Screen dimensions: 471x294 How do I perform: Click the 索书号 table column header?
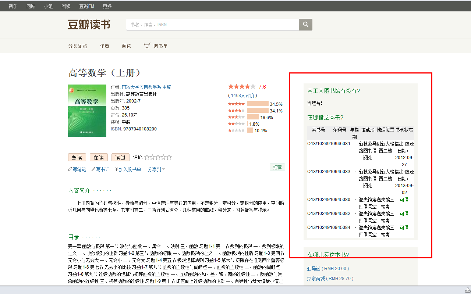click(318, 130)
